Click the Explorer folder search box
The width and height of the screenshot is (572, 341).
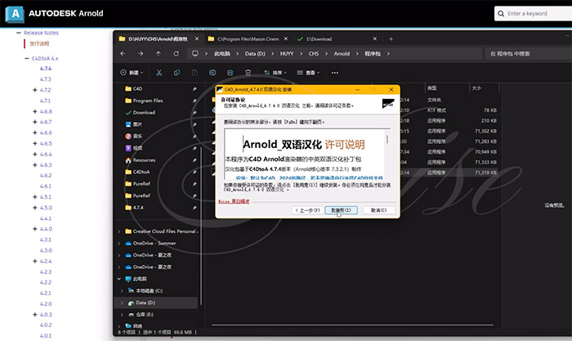point(527,54)
